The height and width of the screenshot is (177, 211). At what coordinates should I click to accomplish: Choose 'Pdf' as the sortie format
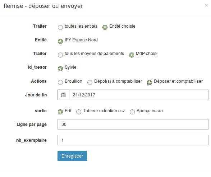point(60,112)
